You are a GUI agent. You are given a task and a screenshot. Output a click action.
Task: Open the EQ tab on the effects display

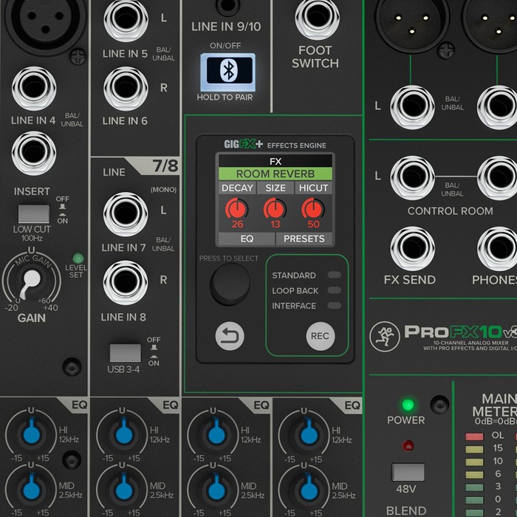pyautogui.click(x=247, y=239)
